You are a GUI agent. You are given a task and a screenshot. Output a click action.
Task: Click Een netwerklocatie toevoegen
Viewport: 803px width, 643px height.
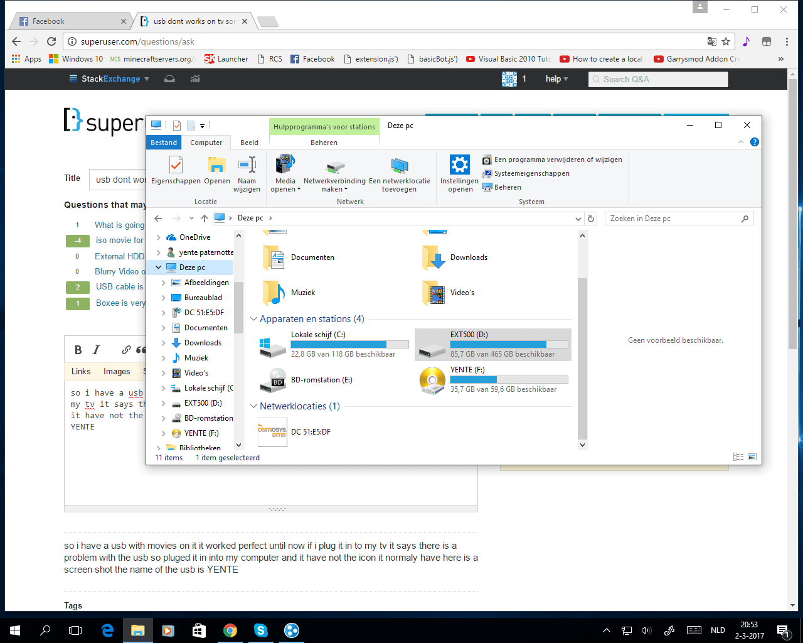pyautogui.click(x=398, y=174)
